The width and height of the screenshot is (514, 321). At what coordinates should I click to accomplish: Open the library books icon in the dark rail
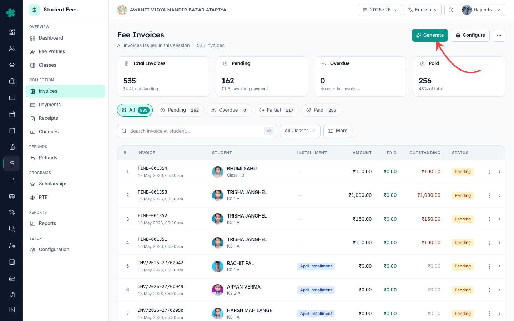[x=12, y=180]
